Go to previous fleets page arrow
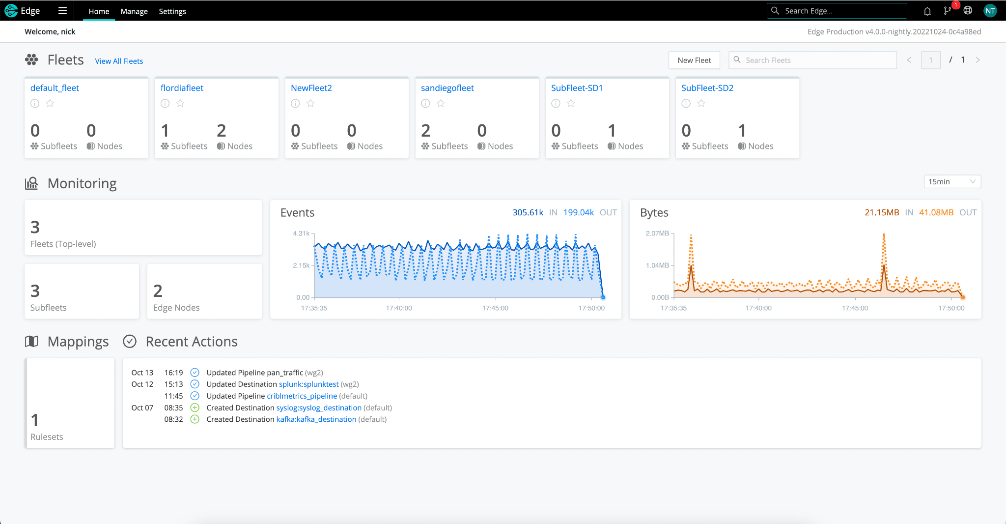1006x524 pixels. point(909,60)
